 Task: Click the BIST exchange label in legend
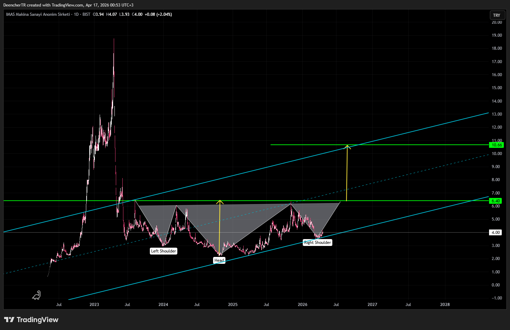point(86,14)
